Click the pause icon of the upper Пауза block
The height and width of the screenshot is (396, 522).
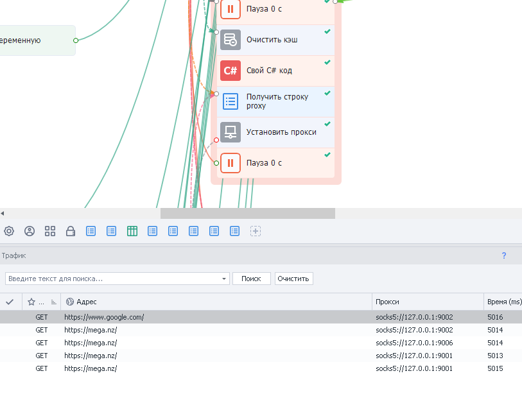point(231,9)
